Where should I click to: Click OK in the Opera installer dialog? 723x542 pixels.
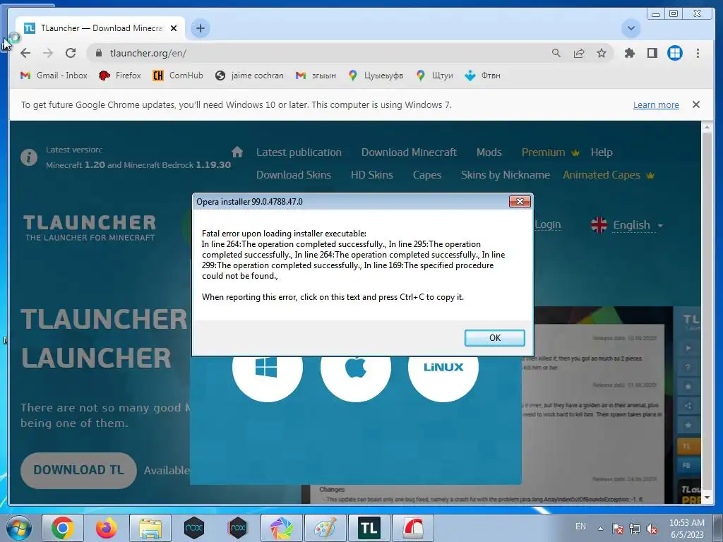click(x=494, y=338)
